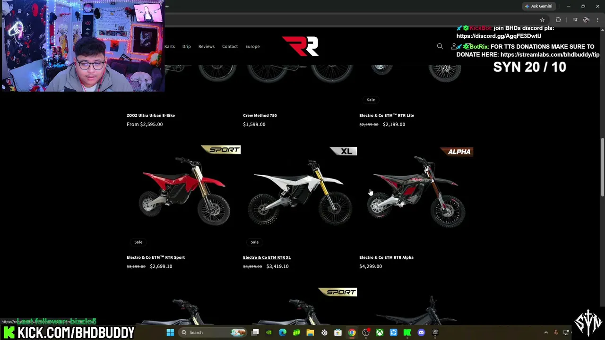Open Xbox app from the taskbar
The width and height of the screenshot is (605, 340).
tap(380, 332)
